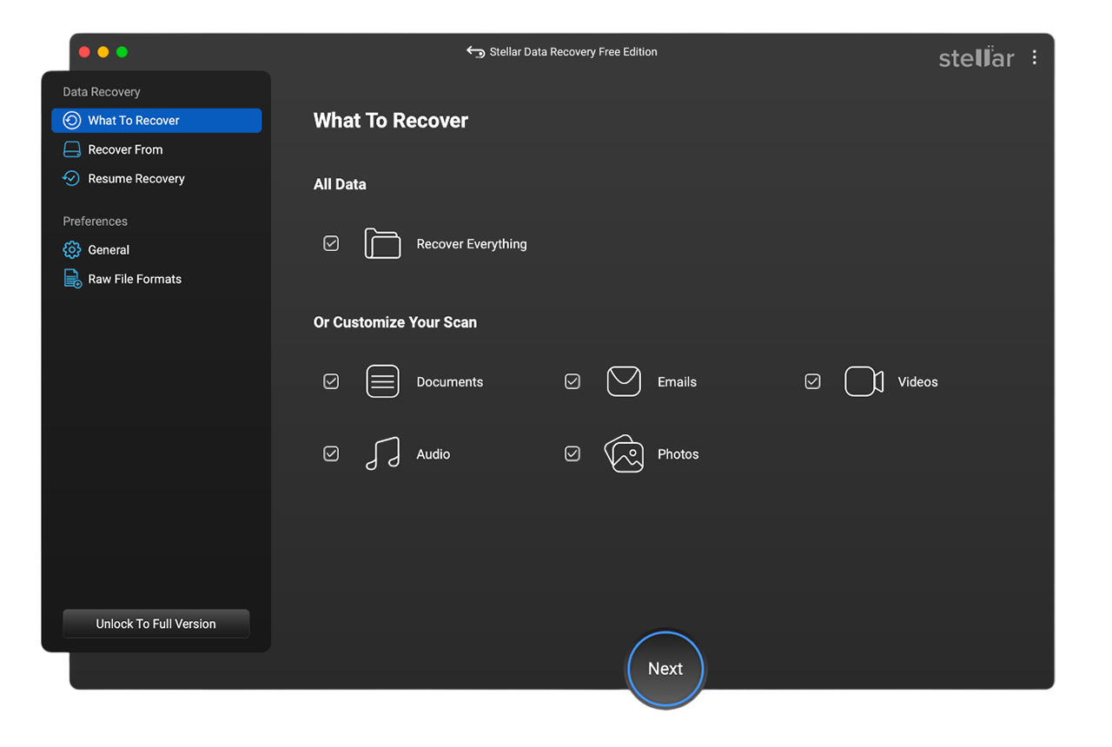
Task: Toggle the Audio checkbox
Action: (x=331, y=453)
